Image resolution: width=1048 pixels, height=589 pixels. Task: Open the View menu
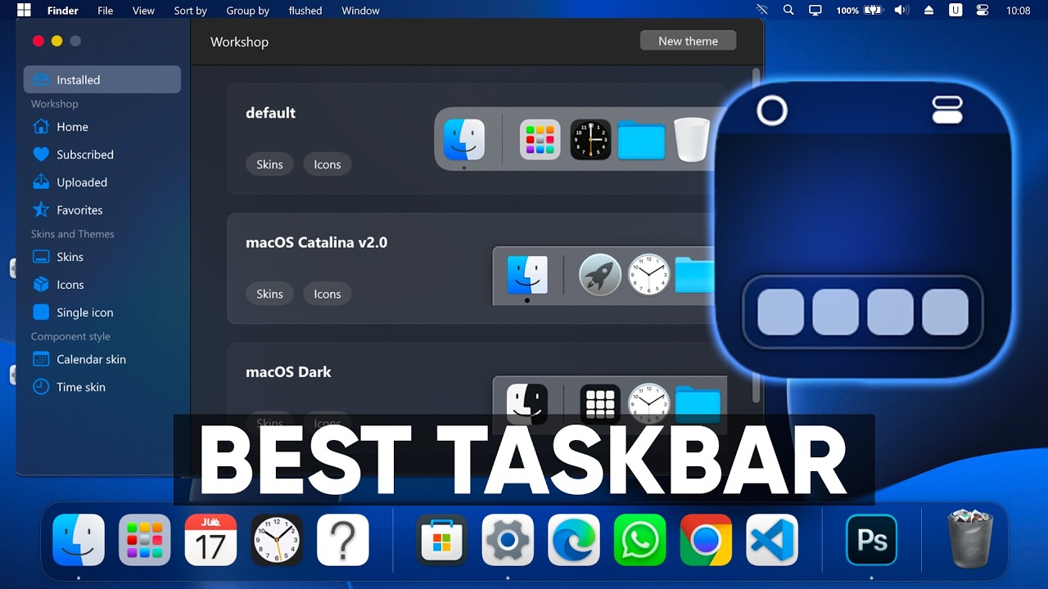point(143,11)
